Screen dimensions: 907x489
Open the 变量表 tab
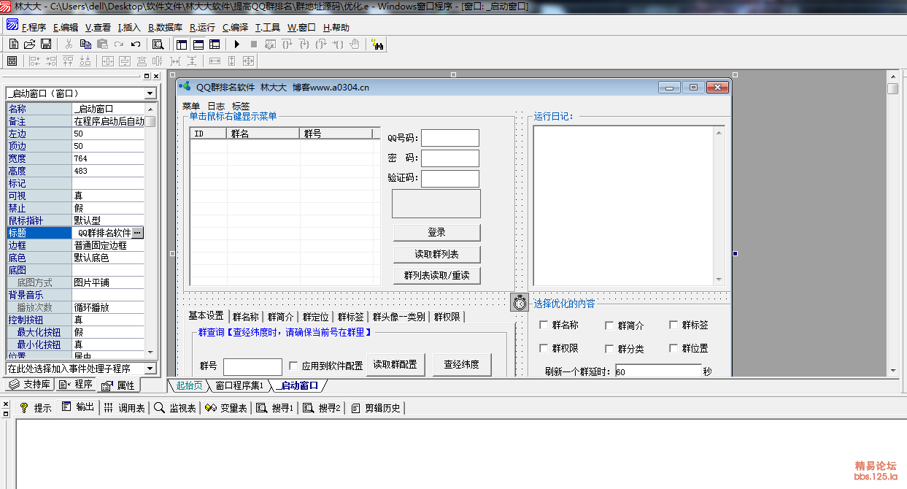(226, 408)
